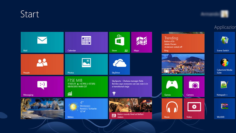Open the WinRAR tile
Screen dimensions: 236x133
click(224, 109)
